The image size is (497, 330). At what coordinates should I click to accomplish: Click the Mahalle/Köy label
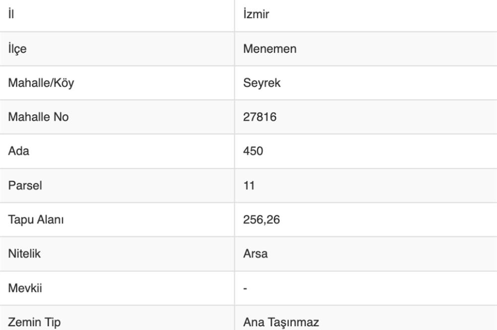pos(41,82)
